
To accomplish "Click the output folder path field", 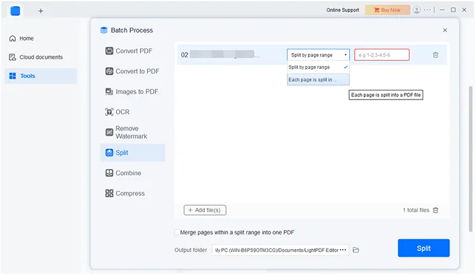I will [x=280, y=250].
